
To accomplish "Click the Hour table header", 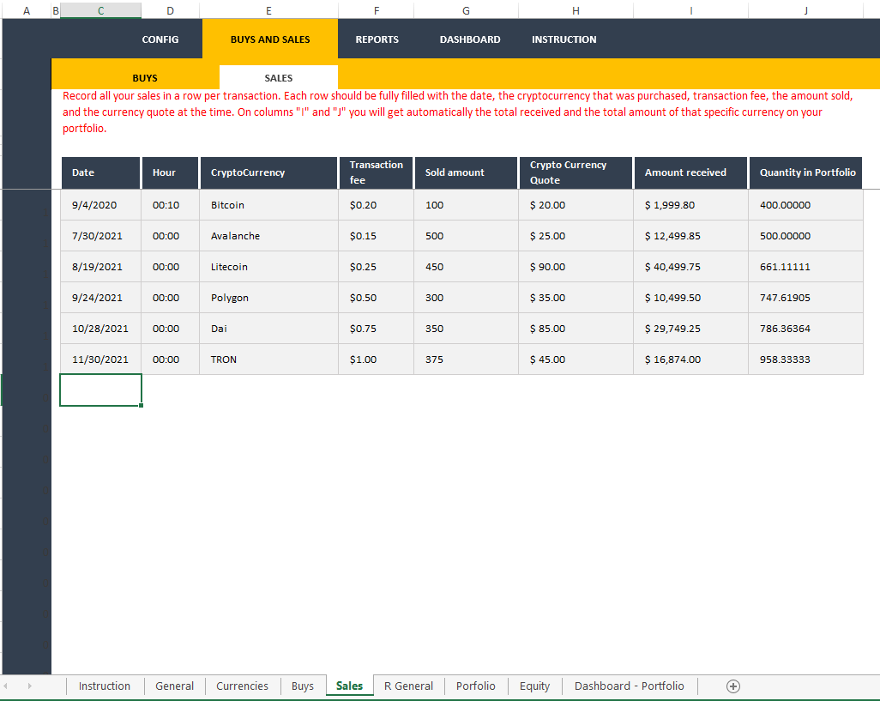I will pyautogui.click(x=170, y=172).
